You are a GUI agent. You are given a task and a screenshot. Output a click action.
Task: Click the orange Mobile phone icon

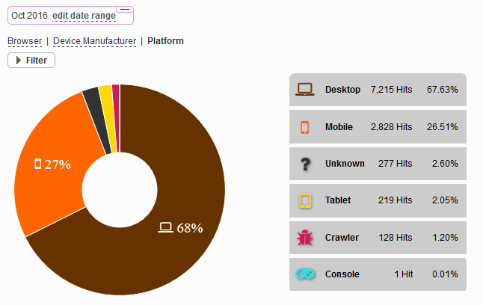[304, 127]
